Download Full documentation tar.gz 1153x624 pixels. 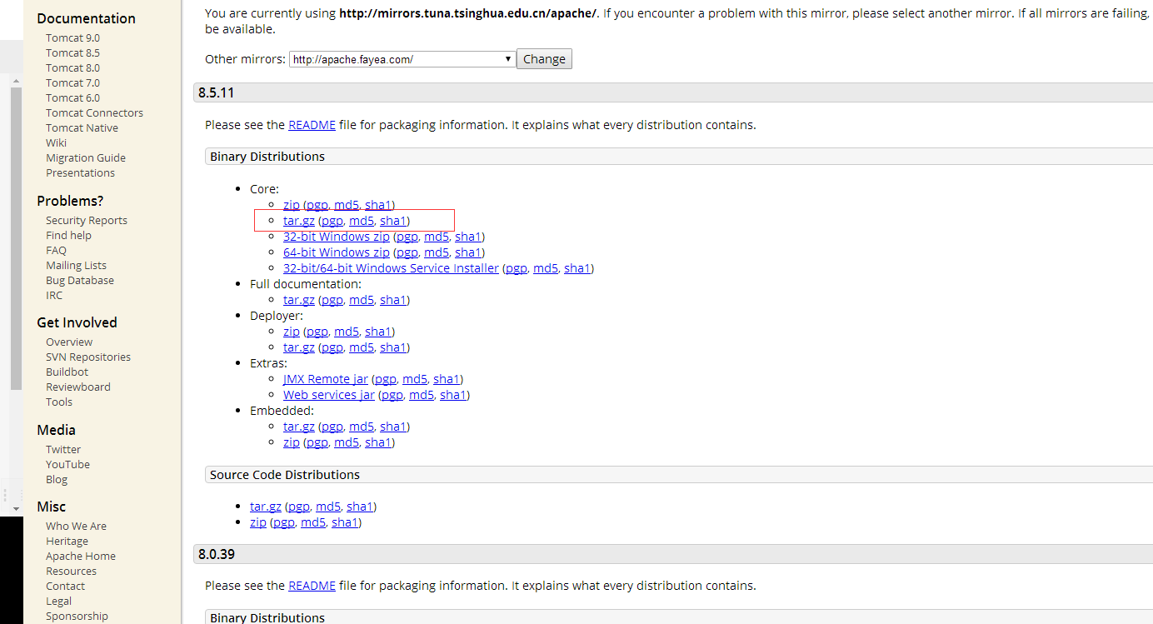(299, 300)
